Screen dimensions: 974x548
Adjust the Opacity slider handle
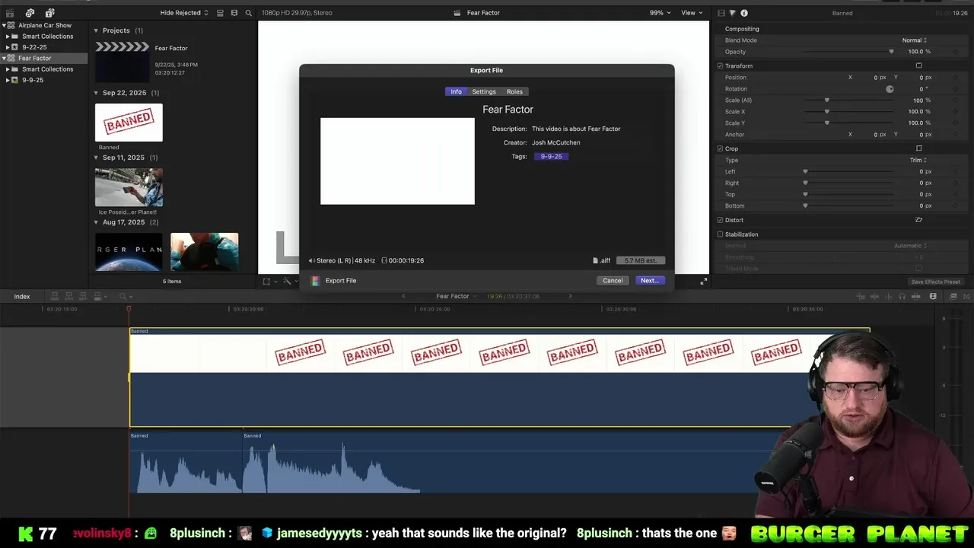click(x=891, y=52)
